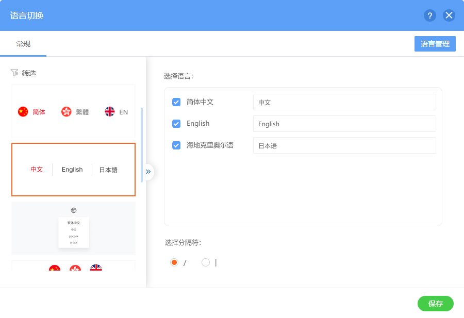Click the double-chevron collapse panel arrow
The image size is (464, 318).
[148, 172]
